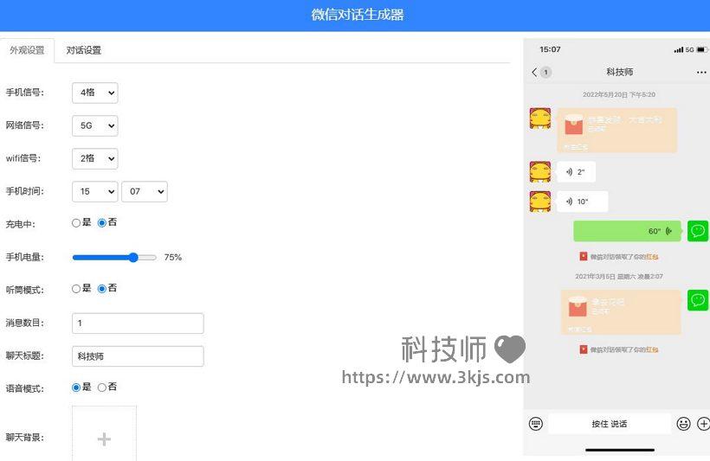Select 否 for 充电中
This screenshot has height=461, width=710.
pyautogui.click(x=102, y=223)
